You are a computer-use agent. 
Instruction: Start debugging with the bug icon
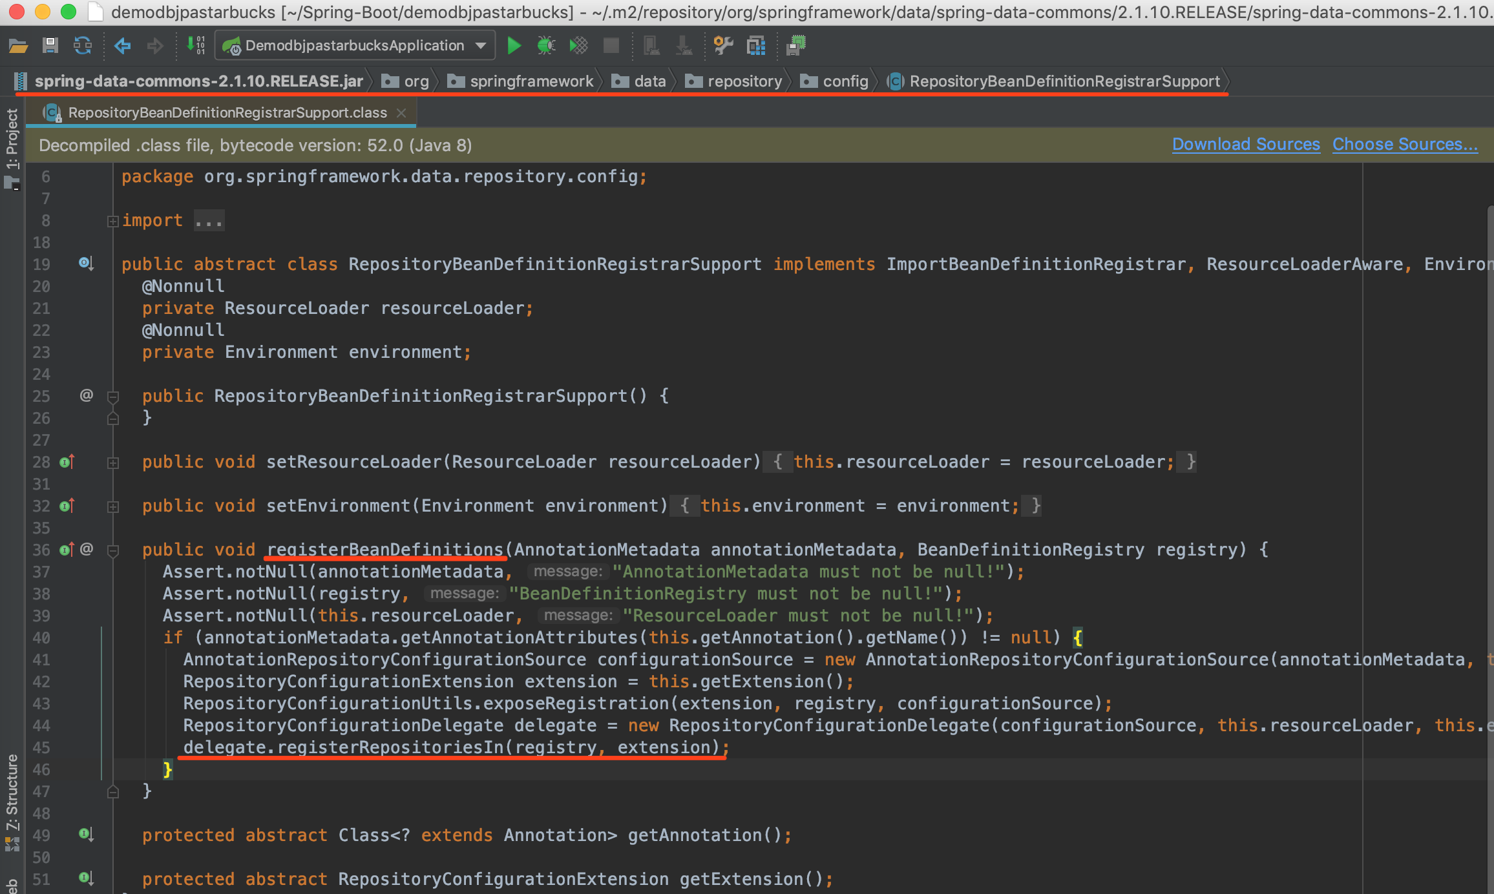(x=546, y=45)
